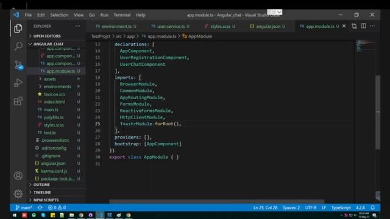The height and width of the screenshot is (219, 390).
Task: Click the main branch indicator
Action: (24, 207)
